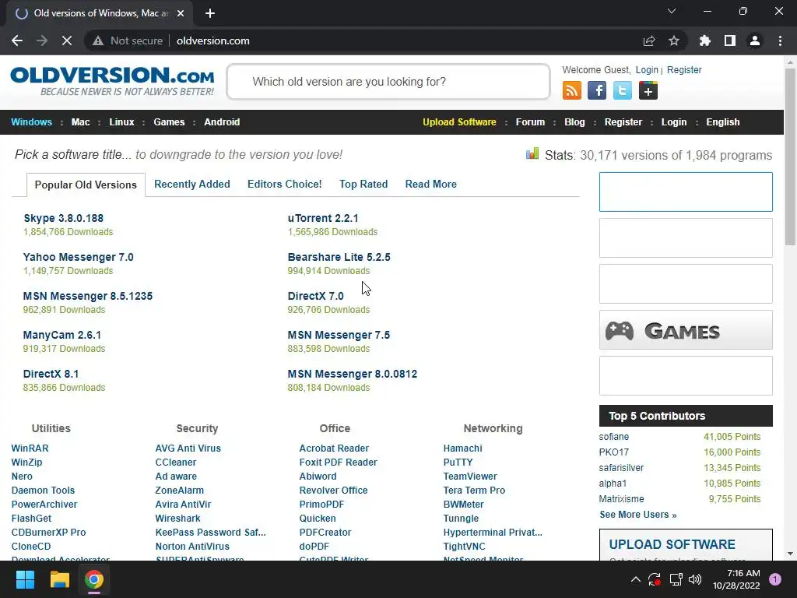Open Forum from navigation bar
The height and width of the screenshot is (598, 797).
(x=530, y=122)
